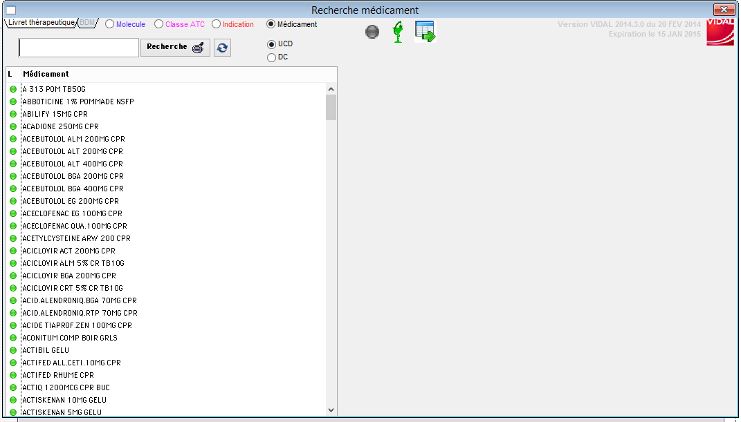This screenshot has width=741, height=422.
Task: Click the window icon in title bar
Action: pos(11,10)
